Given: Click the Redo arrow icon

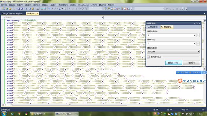Looking at the screenshot, I should tap(55, 9).
